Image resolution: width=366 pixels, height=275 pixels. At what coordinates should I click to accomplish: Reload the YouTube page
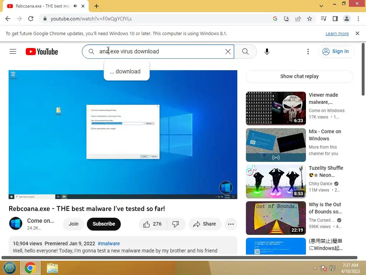31,19
